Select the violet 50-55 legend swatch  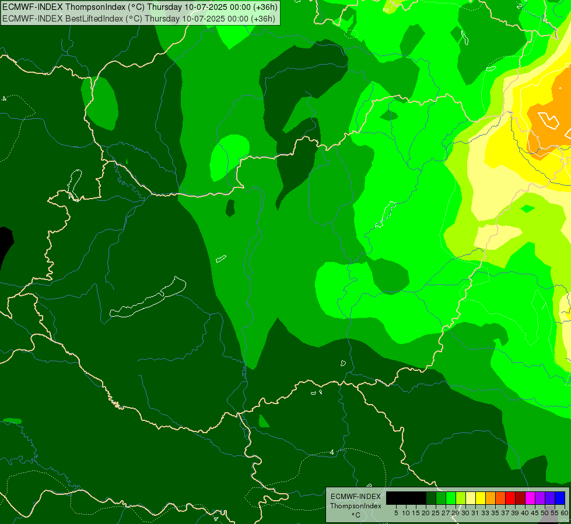549,498
